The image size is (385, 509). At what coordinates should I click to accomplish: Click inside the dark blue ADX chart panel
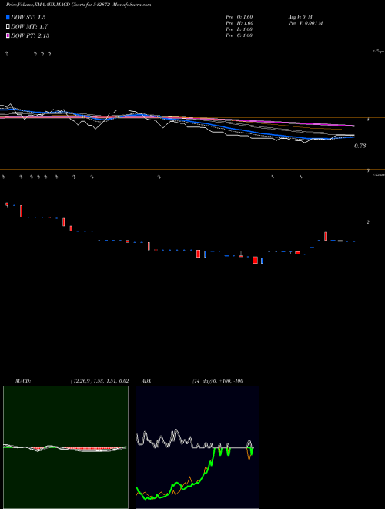(197, 447)
